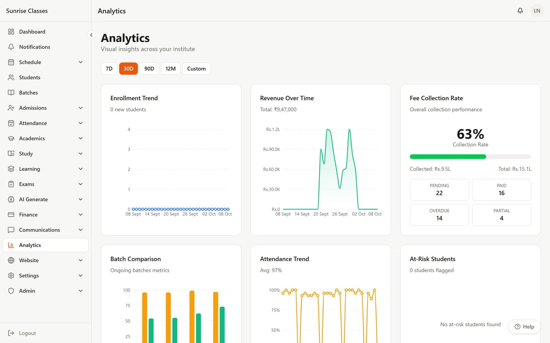550x343 pixels.
Task: Click the Website globe icon
Action: coord(11,261)
